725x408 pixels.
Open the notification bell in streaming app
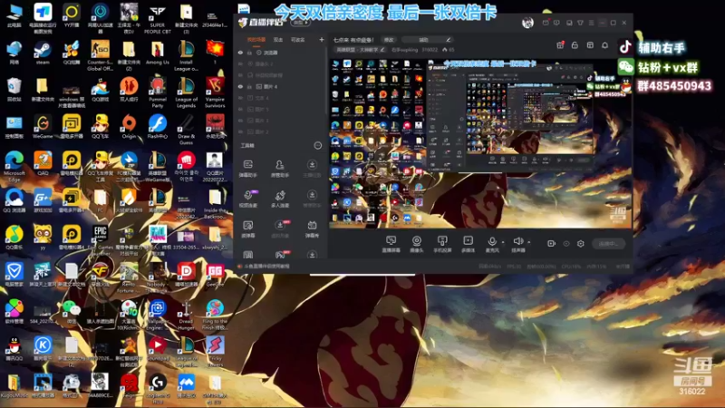pyautogui.click(x=604, y=44)
